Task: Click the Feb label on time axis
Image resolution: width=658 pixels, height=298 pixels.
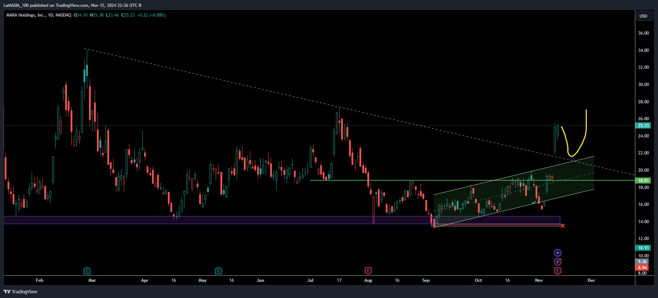Action: pos(40,280)
